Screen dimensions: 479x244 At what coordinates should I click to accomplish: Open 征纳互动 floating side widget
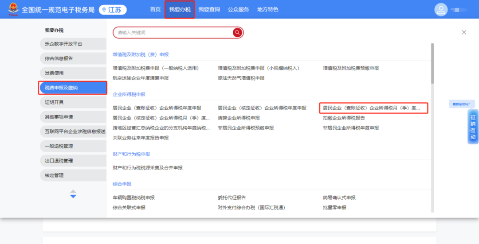(473, 127)
